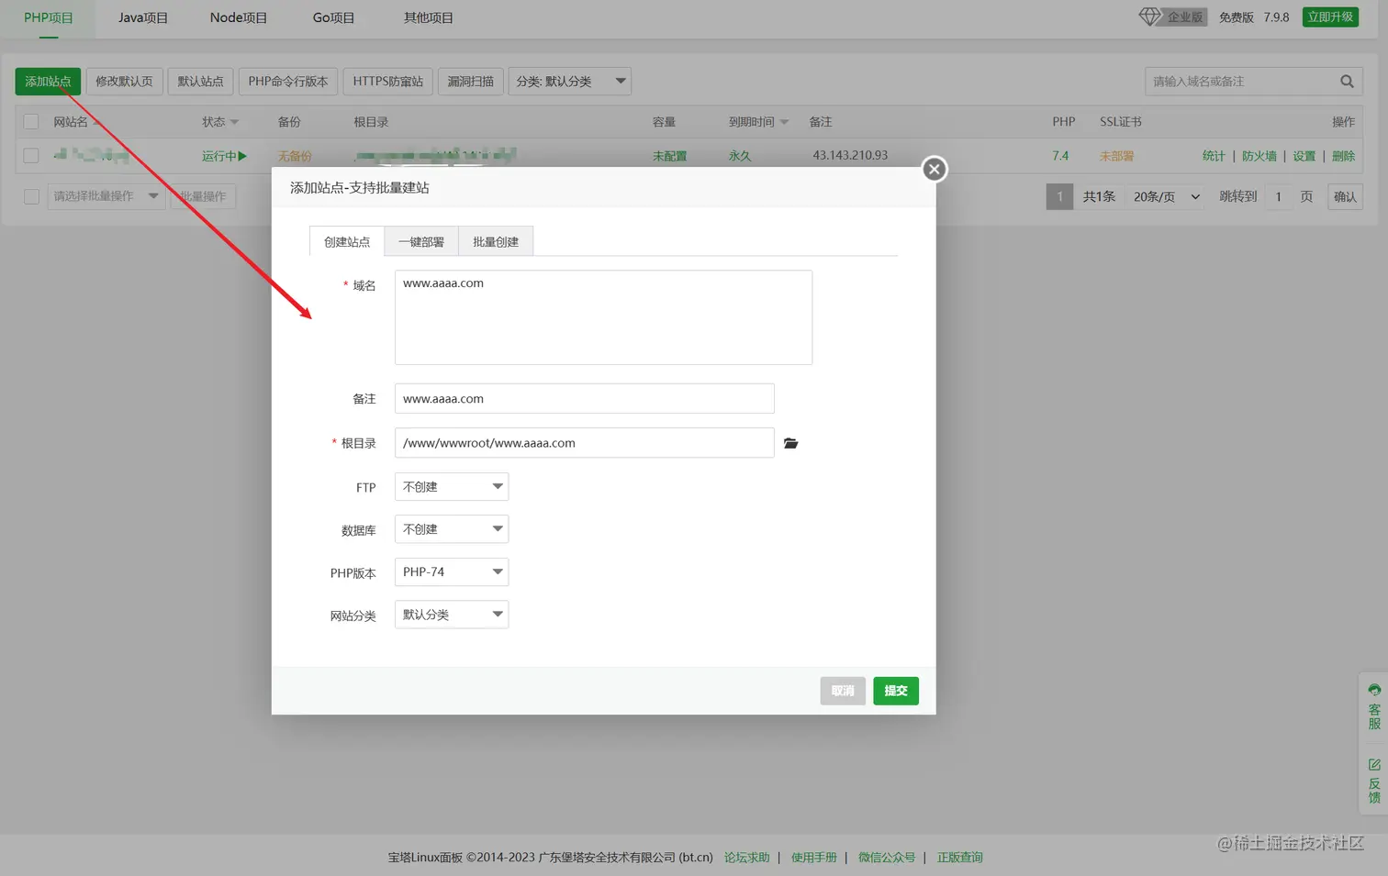Open the 其他项目 tab
Image resolution: width=1388 pixels, height=876 pixels.
[x=429, y=17]
